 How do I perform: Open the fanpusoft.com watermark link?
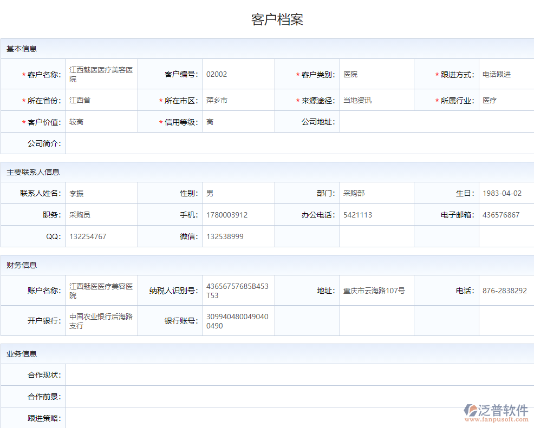coord(496,419)
